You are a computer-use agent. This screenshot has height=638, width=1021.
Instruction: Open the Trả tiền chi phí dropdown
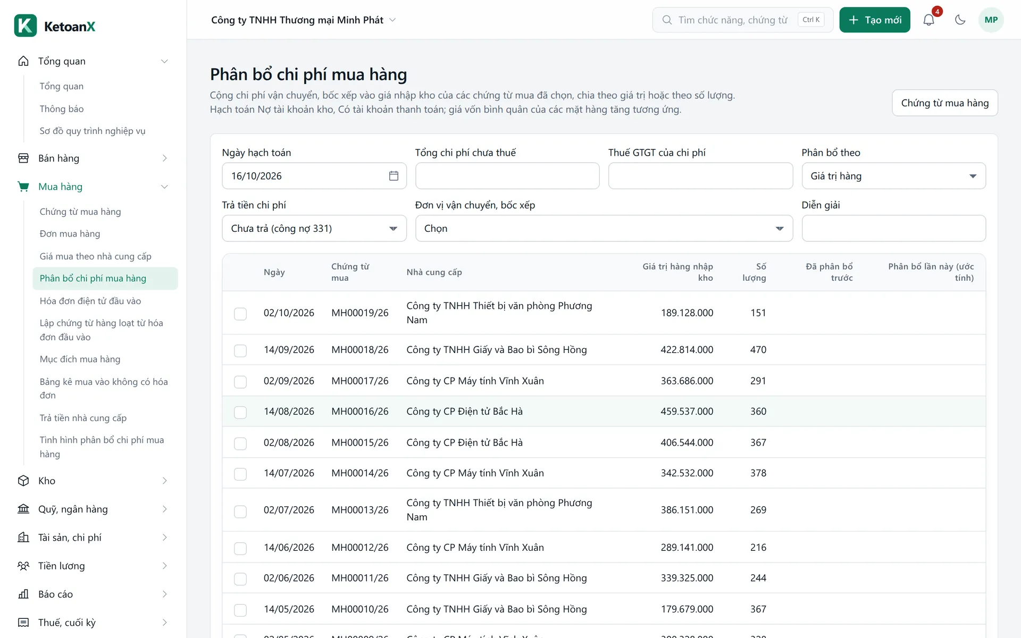click(x=314, y=229)
